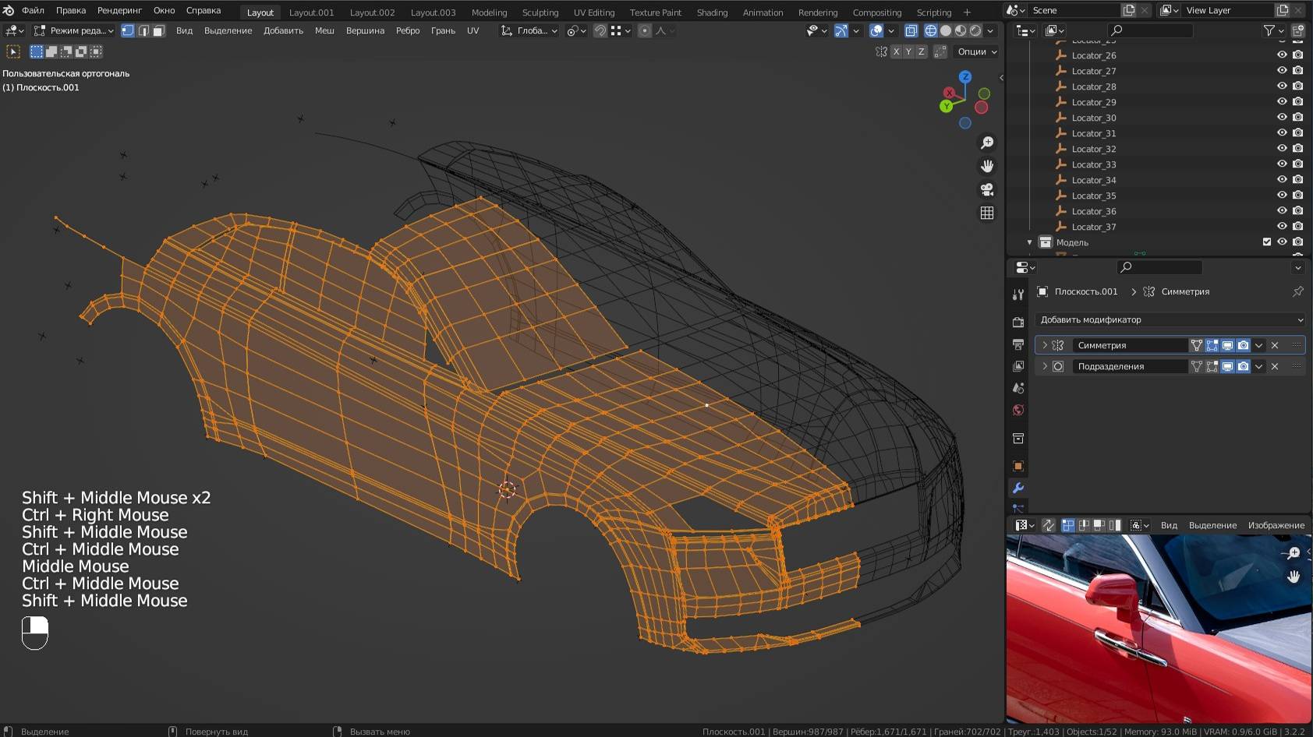Select rendered viewport shading
The image size is (1313, 737).
975,30
